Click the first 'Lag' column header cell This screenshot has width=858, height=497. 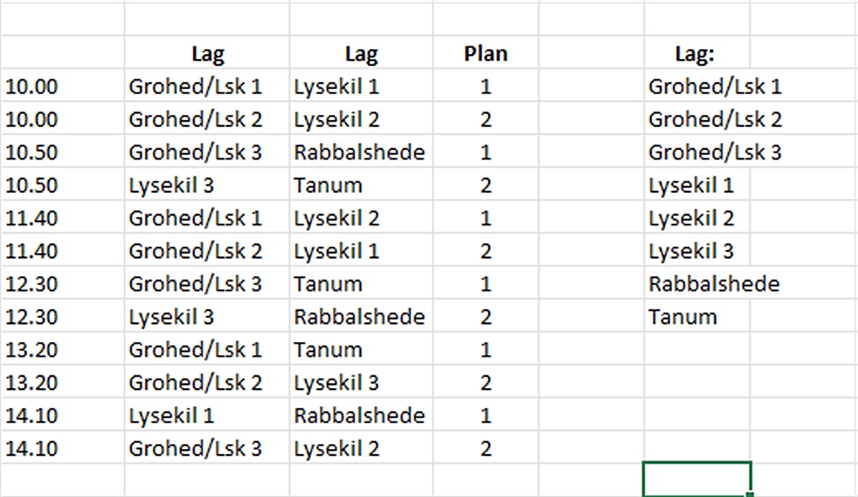(x=208, y=54)
